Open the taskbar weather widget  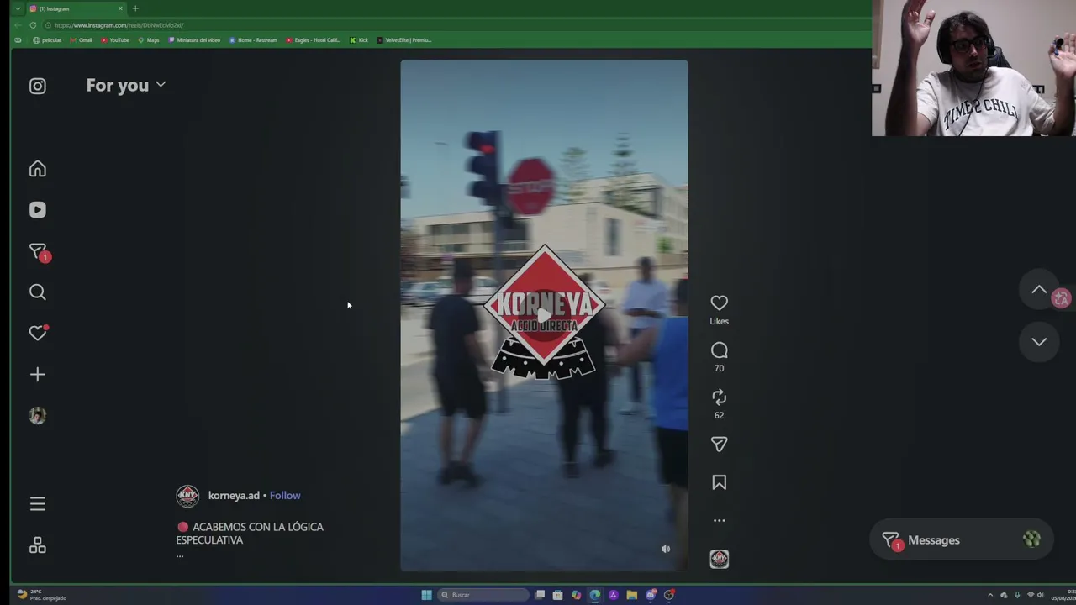point(42,595)
